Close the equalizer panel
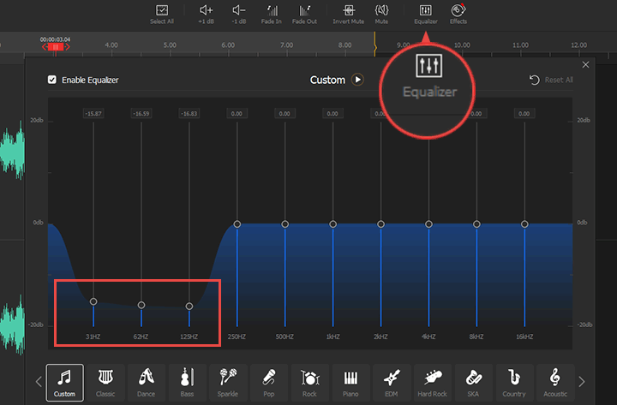The height and width of the screenshot is (405, 617). (x=585, y=64)
